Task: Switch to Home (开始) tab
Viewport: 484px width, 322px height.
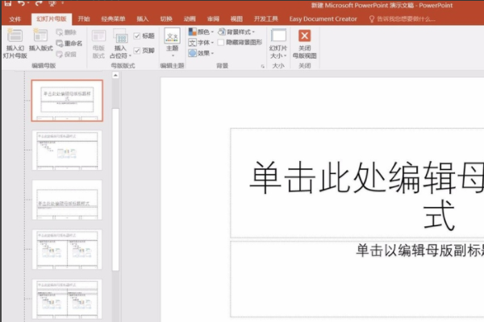Action: (x=84, y=19)
